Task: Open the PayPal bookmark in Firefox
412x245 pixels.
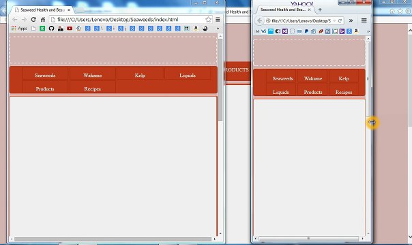Action: click(x=306, y=31)
